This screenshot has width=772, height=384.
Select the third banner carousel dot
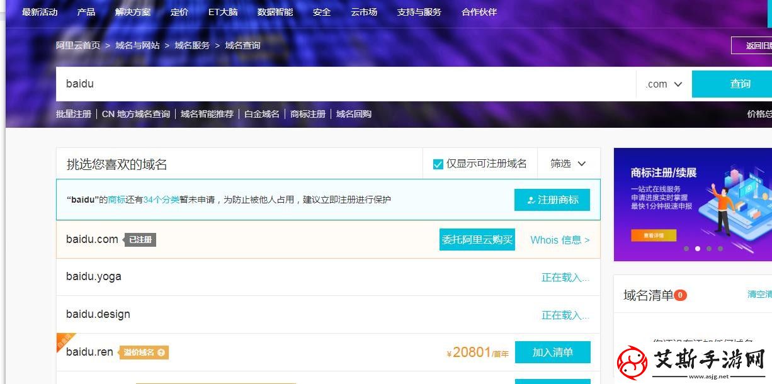[x=709, y=249]
